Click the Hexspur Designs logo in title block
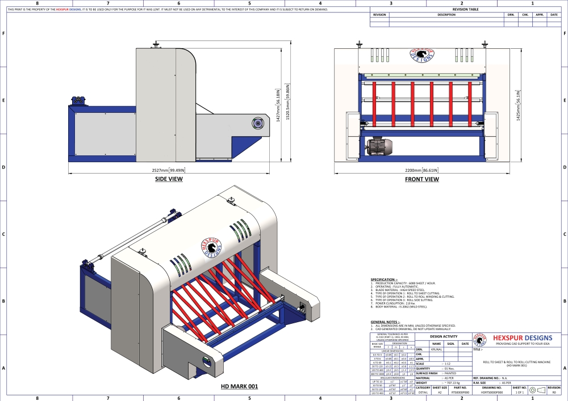Viewport: 568px width, 401px height. [481, 339]
